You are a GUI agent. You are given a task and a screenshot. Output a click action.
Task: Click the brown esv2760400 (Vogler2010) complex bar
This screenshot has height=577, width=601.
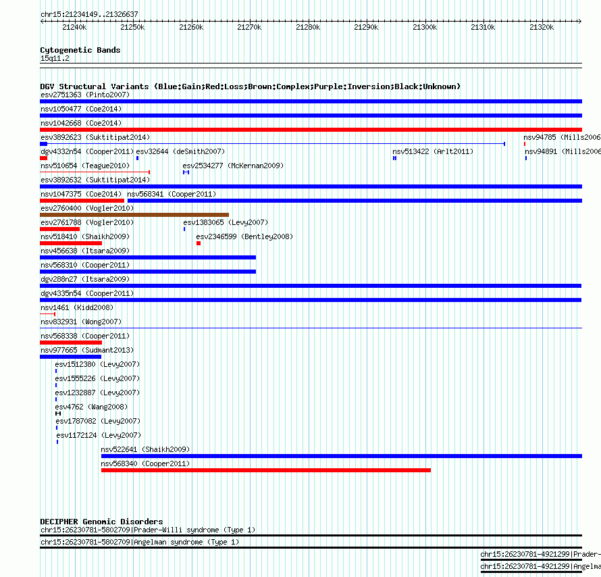click(x=134, y=215)
